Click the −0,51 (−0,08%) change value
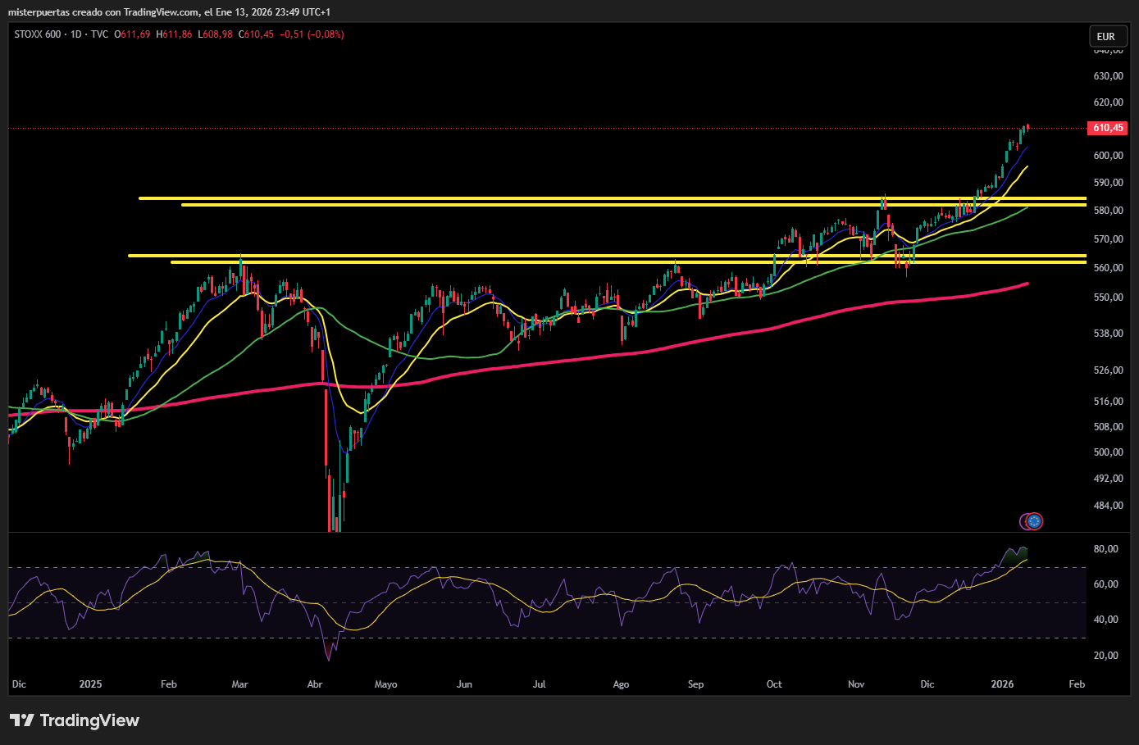The image size is (1139, 745). point(312,34)
